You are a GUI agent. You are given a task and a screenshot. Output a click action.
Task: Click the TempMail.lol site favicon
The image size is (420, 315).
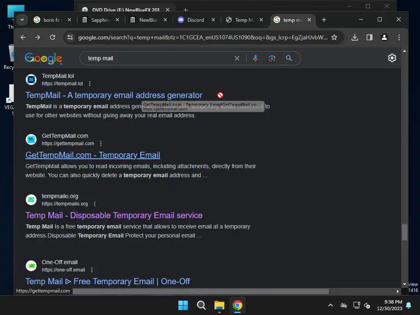point(31,80)
